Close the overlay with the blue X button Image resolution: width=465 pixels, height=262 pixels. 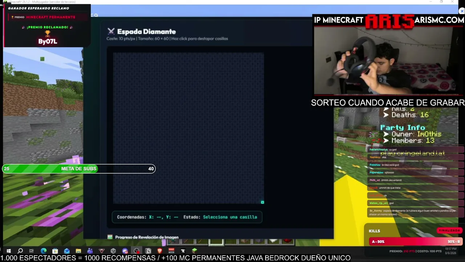pos(462,11)
